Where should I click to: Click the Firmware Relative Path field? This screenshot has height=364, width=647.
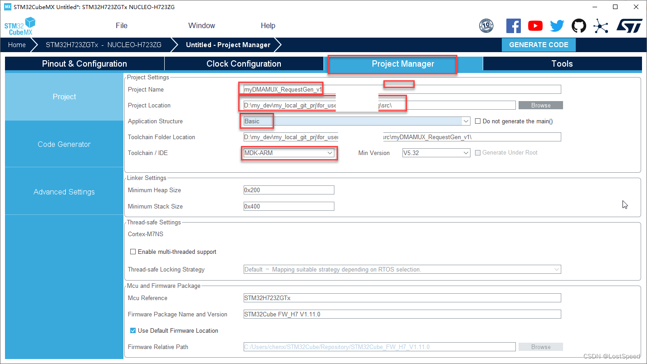tap(379, 347)
